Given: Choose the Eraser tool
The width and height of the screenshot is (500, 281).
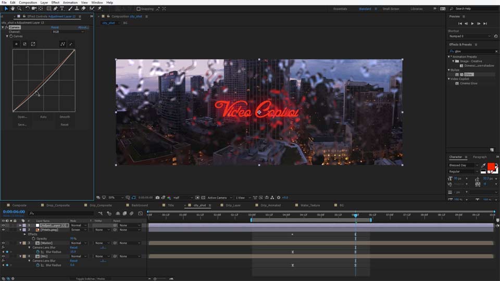Looking at the screenshot, I should tap(84, 8).
